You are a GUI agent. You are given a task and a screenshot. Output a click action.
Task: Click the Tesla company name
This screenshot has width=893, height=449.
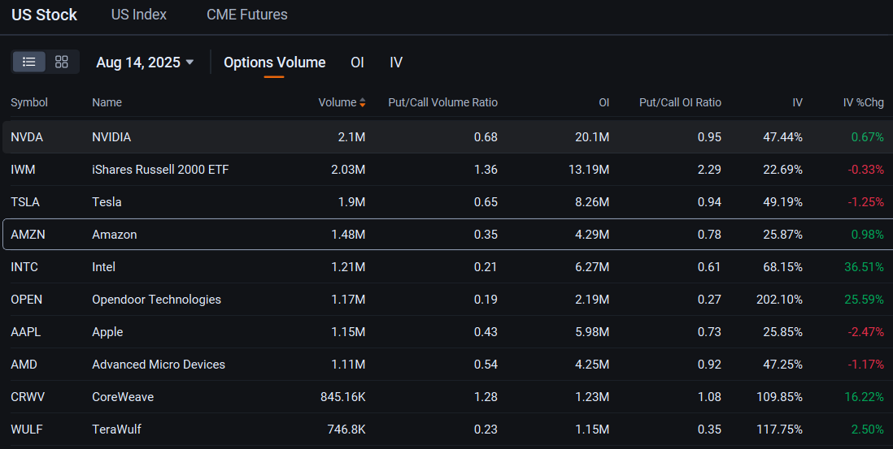(107, 201)
